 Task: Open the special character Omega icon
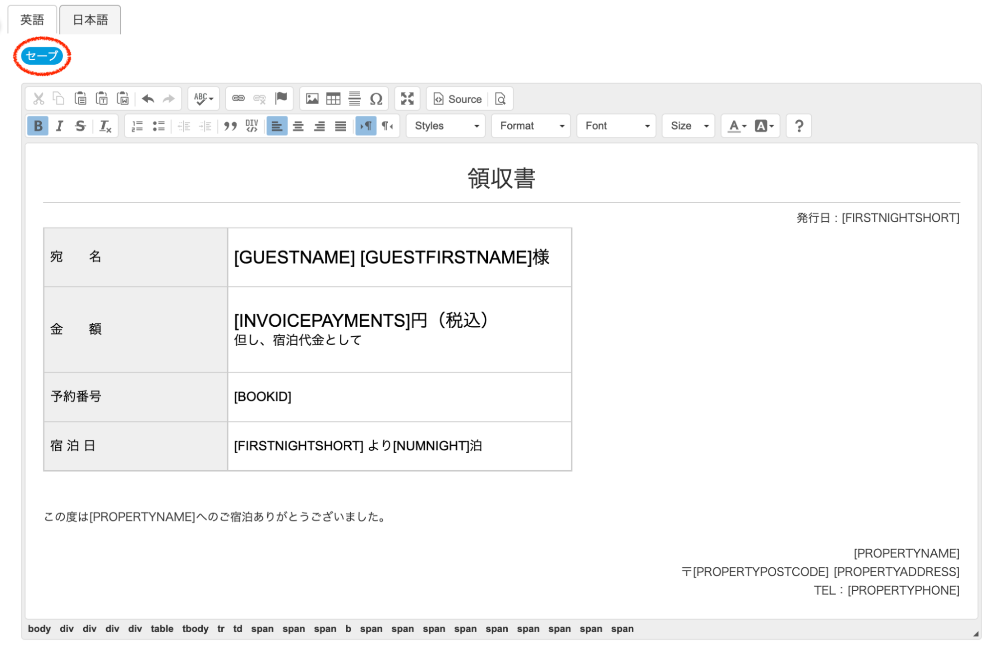376,99
